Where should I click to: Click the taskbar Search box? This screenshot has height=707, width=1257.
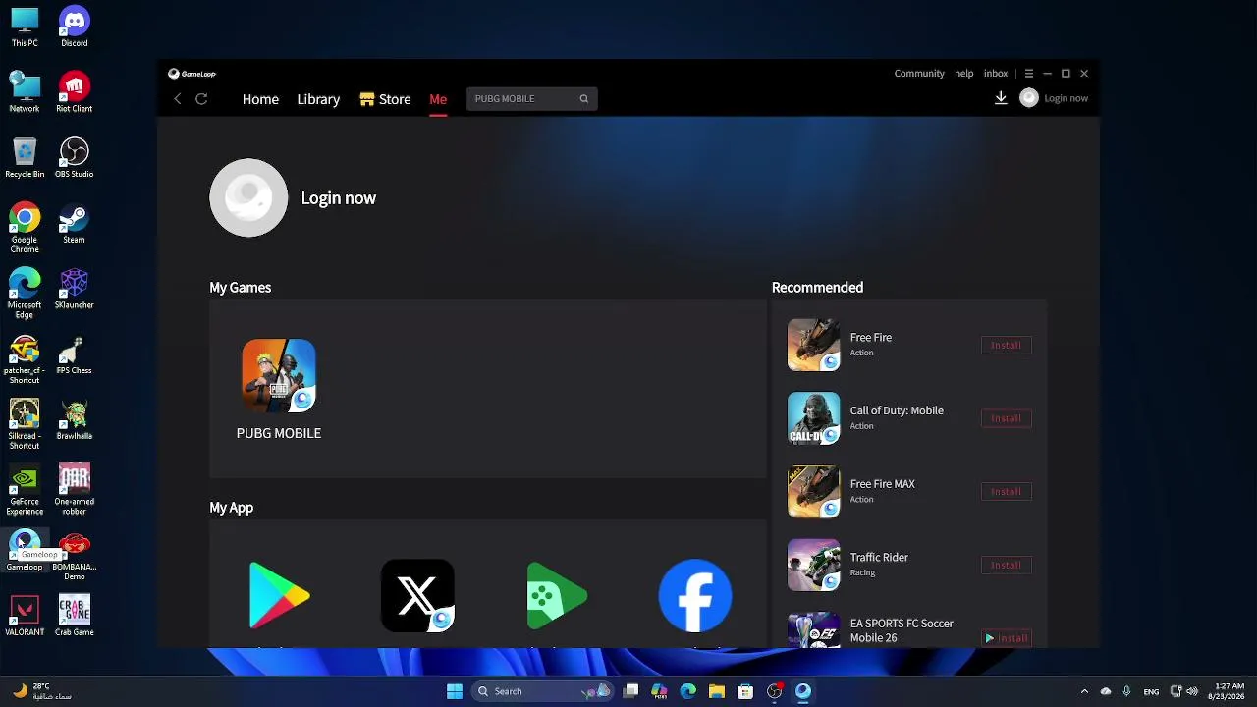pyautogui.click(x=541, y=691)
